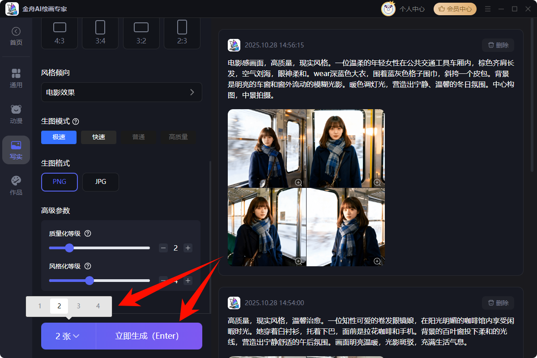Enable 快速 generation mode
This screenshot has width=537, height=358.
98,137
